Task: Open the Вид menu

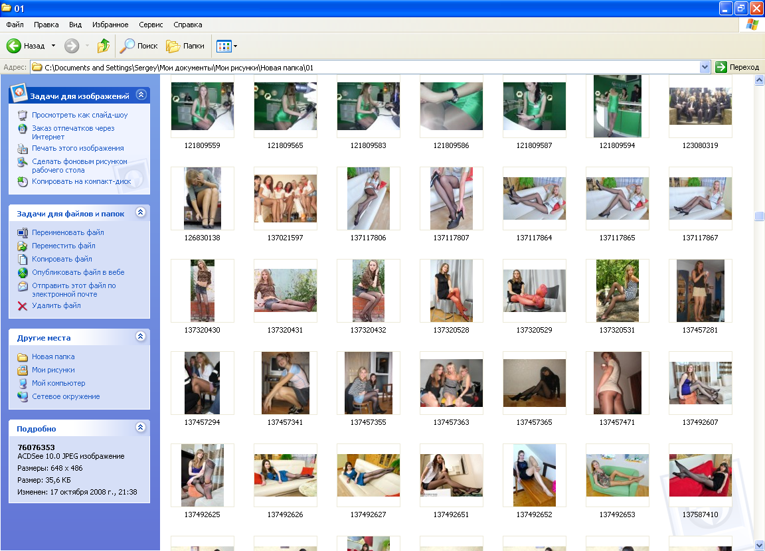Action: tap(75, 25)
